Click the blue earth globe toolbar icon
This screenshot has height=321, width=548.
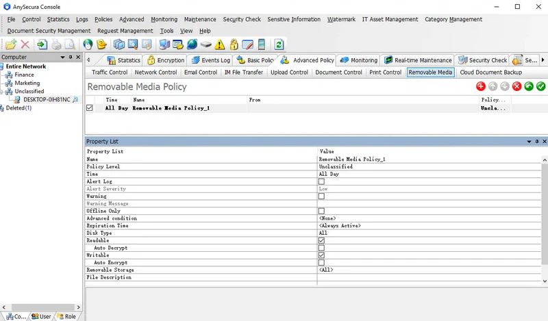click(192, 44)
